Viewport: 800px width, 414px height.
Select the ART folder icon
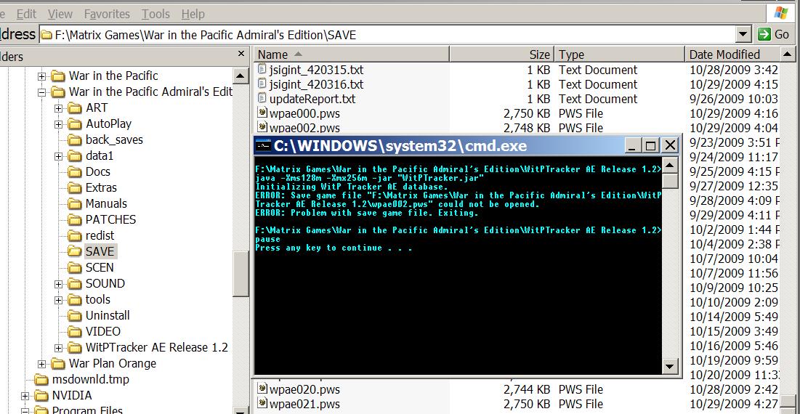(75, 108)
